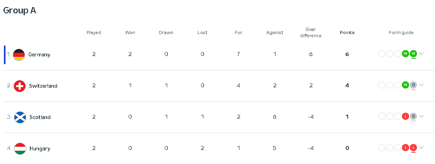Click the Goal difference column header
Screen dimensions: 435x164
(311, 32)
